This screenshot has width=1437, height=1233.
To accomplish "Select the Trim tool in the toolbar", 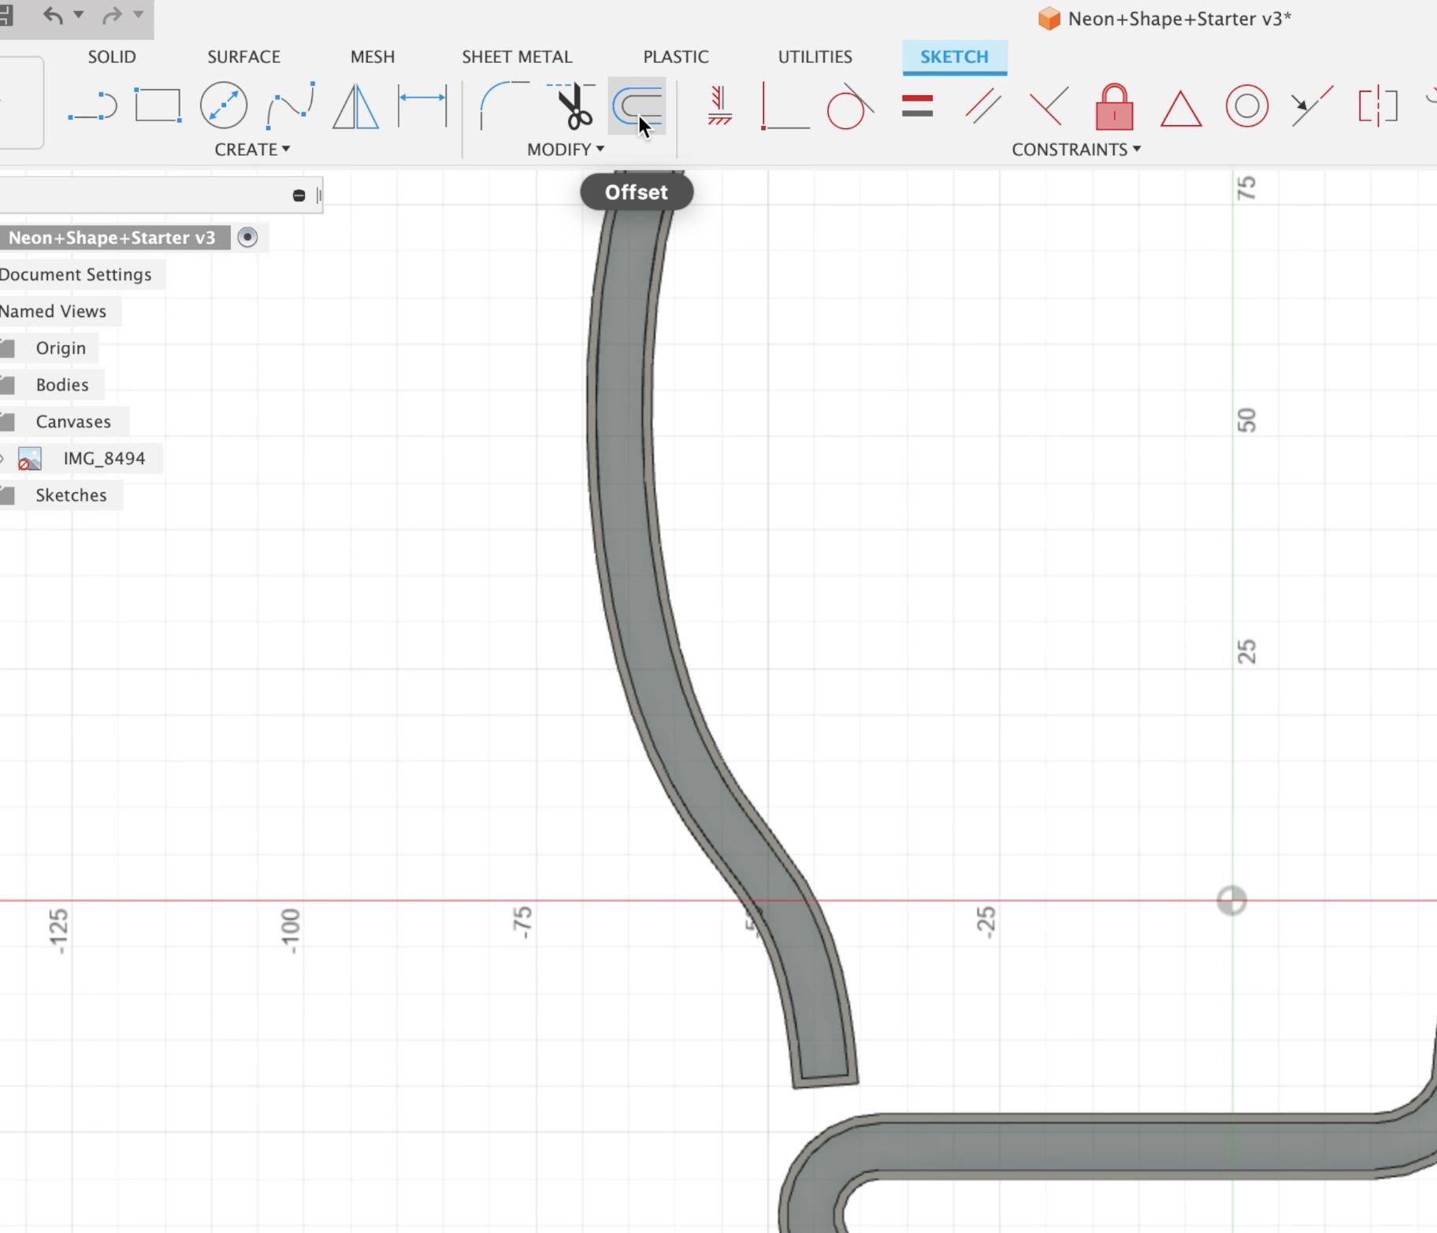I will (574, 106).
